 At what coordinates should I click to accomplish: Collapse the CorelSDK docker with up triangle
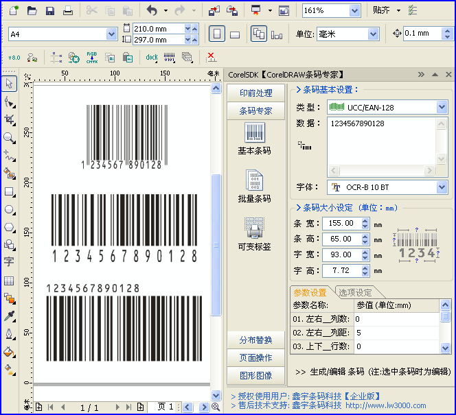[435, 75]
